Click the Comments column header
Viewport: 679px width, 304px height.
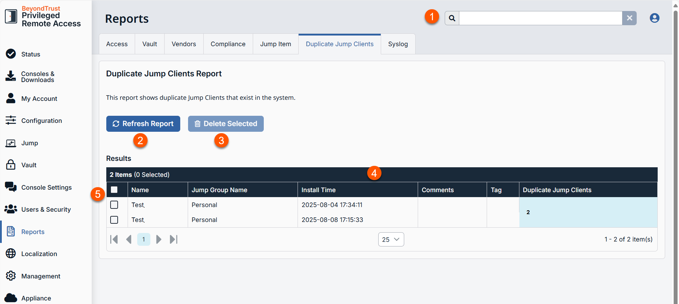pyautogui.click(x=452, y=190)
